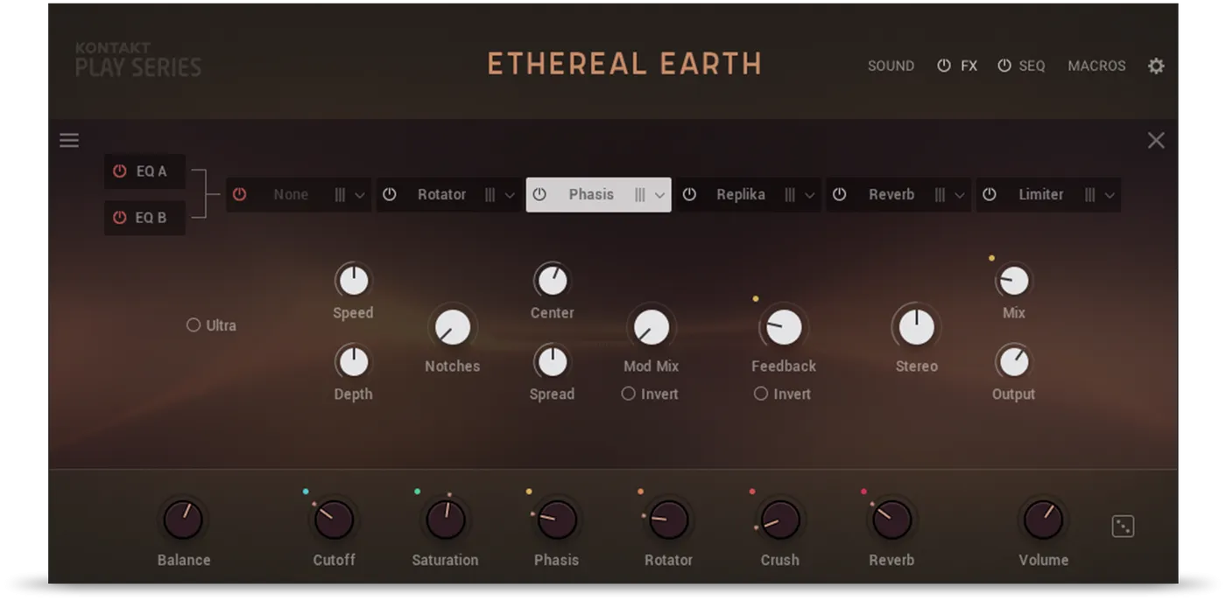Close the FX panel with X
Viewport: 1226px width, 600px height.
(1156, 140)
